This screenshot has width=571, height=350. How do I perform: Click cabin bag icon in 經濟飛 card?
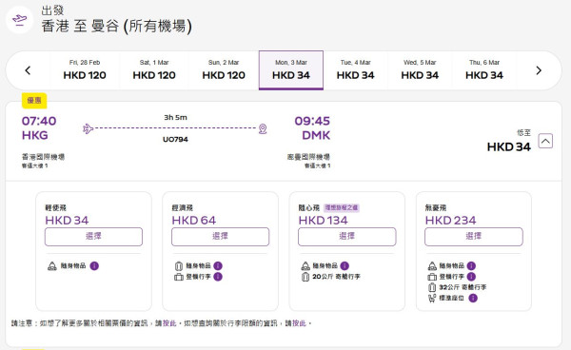pos(179,277)
